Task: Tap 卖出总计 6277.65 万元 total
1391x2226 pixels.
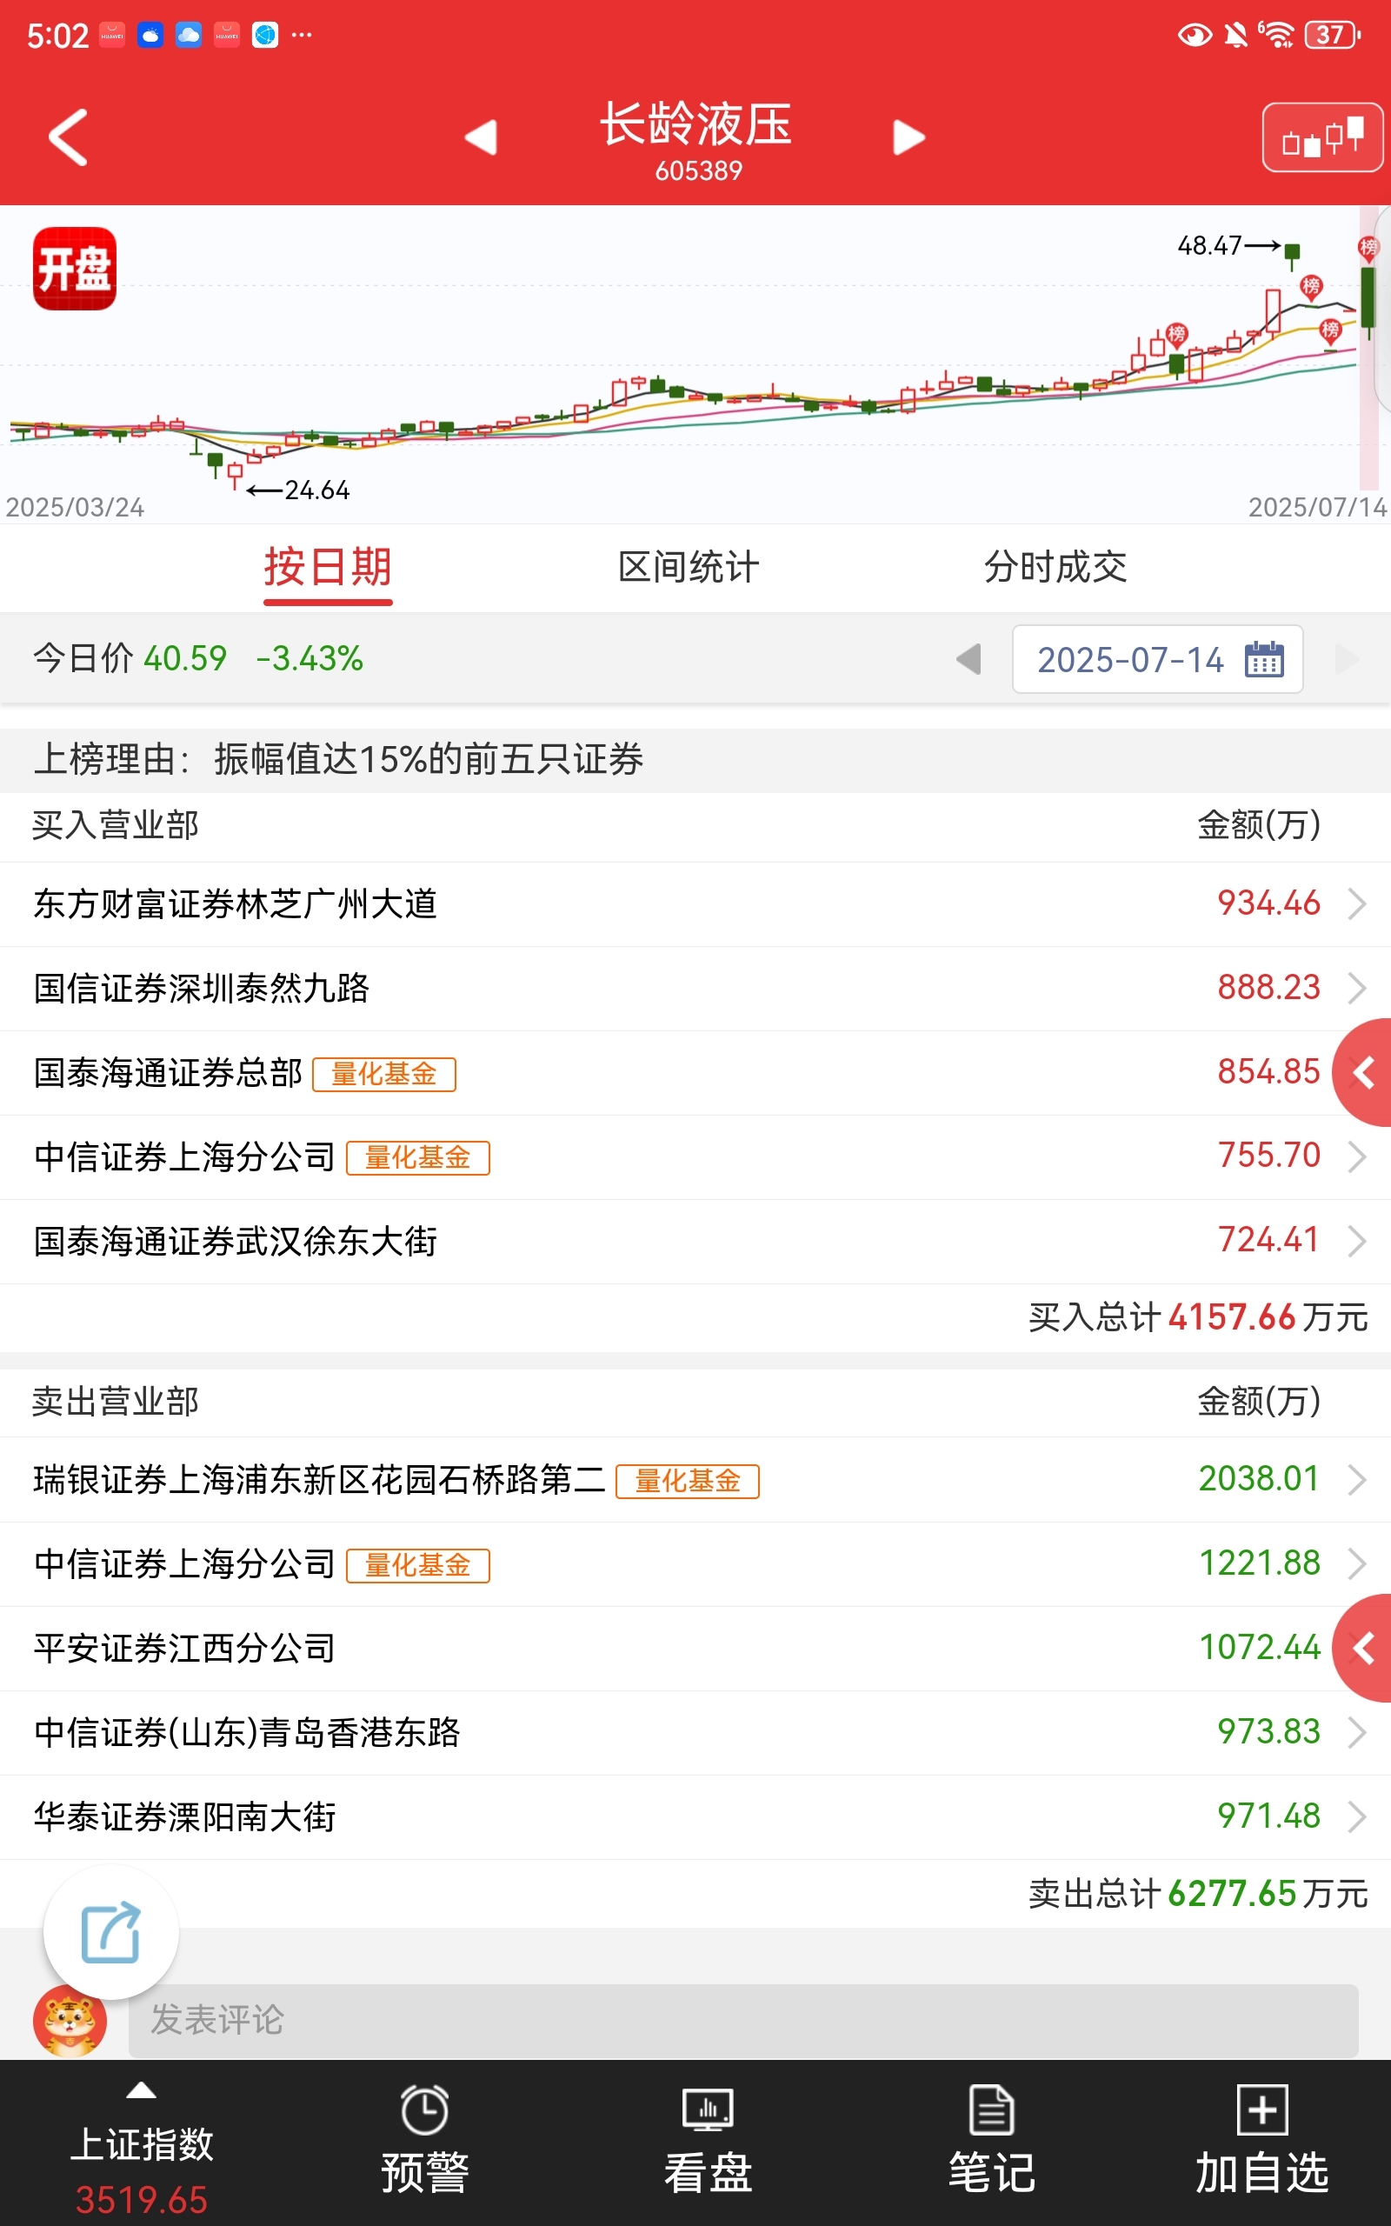Action: [x=1198, y=1894]
